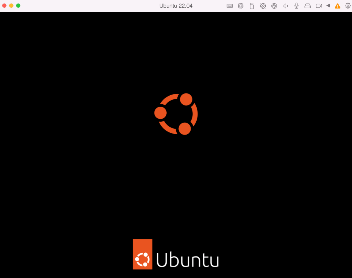Image resolution: width=352 pixels, height=278 pixels.
Task: Click the spinning Ubuntu boot emblem
Action: click(176, 114)
